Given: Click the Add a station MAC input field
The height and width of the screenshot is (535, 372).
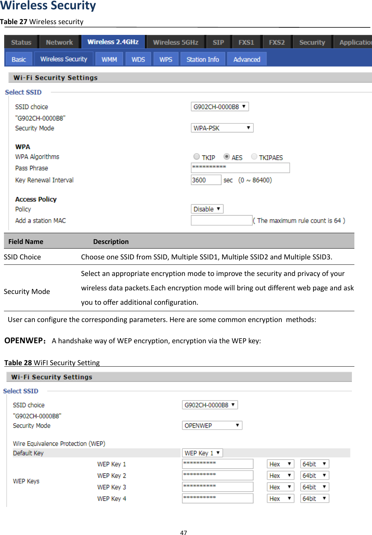Looking at the screenshot, I should [x=221, y=220].
